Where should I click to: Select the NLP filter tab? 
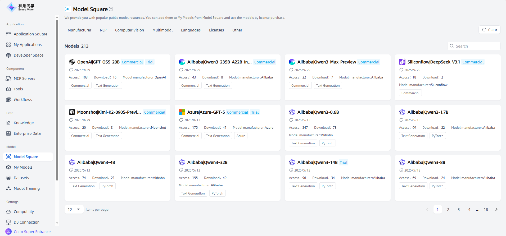coord(103,30)
